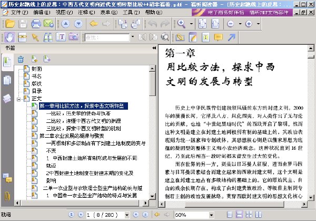This screenshot has width=316, height=221.
Task: Open the 60% zoom level dropdown
Action: tap(211, 215)
